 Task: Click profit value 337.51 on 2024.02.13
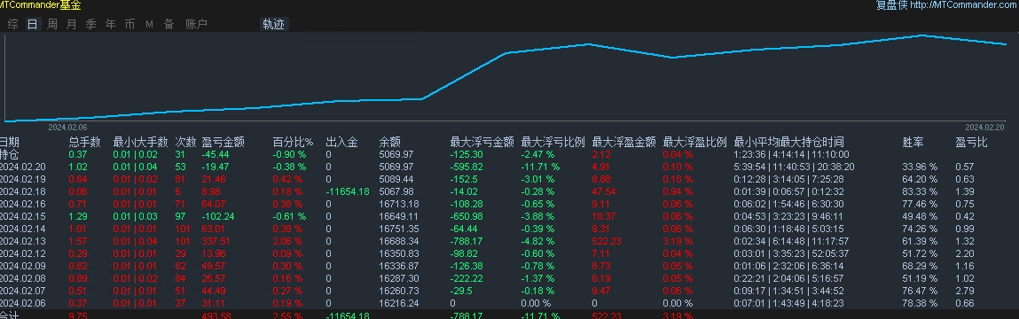(x=216, y=241)
